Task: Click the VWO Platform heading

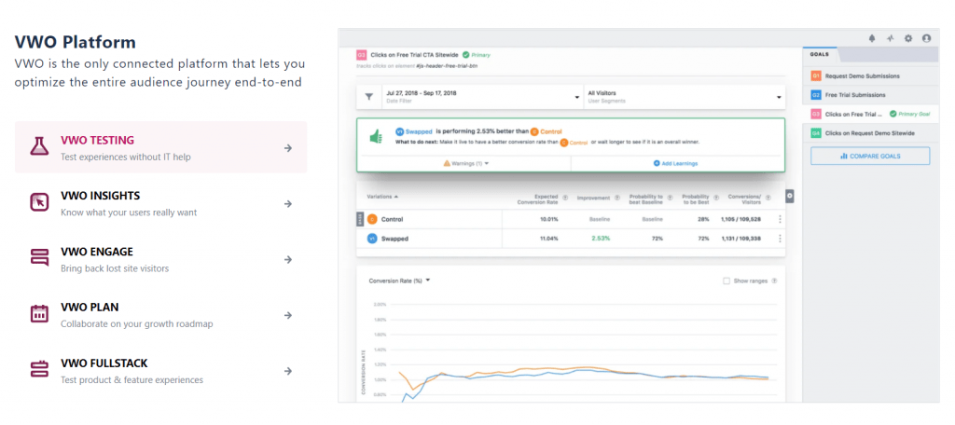Action: (x=75, y=42)
